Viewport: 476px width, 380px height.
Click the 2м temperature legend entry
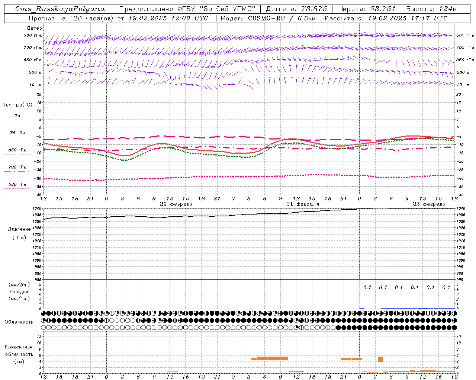(x=17, y=116)
